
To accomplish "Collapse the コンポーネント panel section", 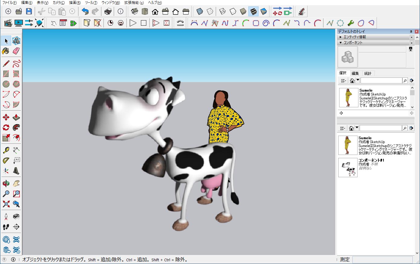I will (341, 43).
